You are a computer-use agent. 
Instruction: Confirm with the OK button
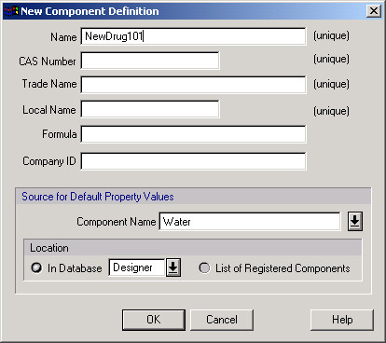point(154,320)
